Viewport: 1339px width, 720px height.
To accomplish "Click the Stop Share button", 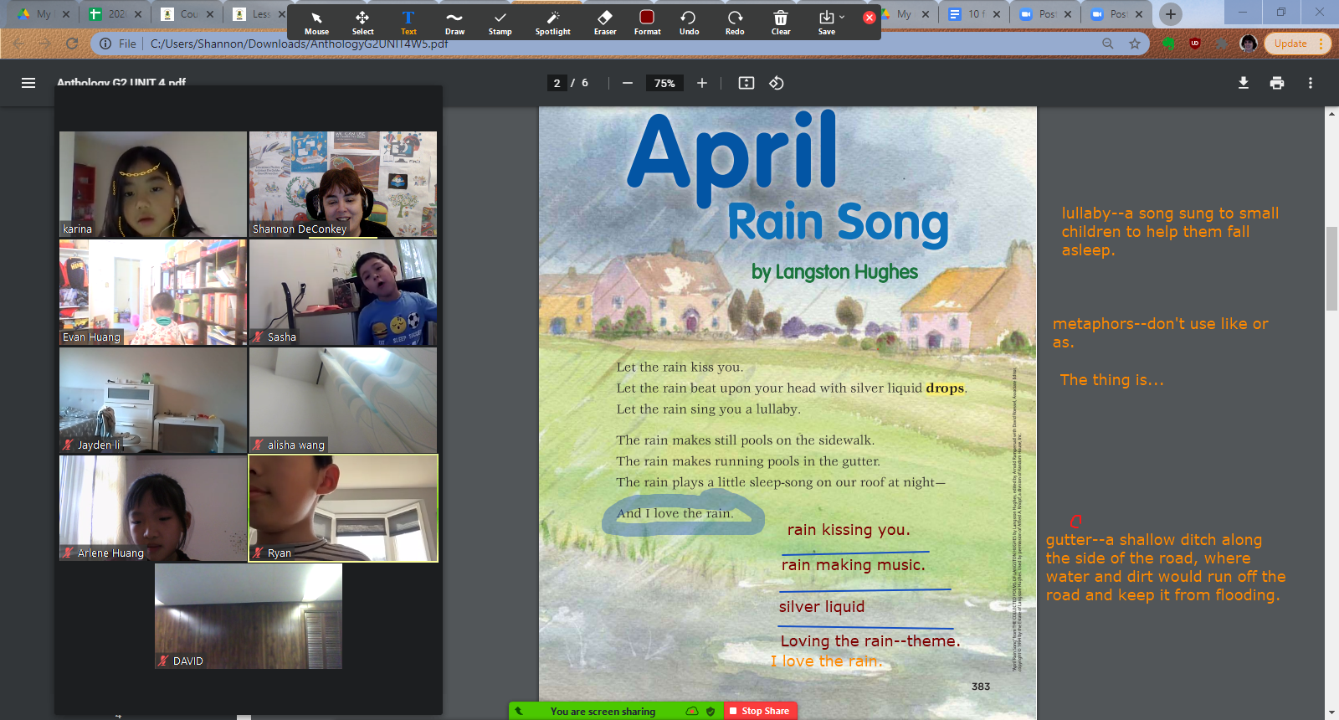I will click(x=760, y=711).
